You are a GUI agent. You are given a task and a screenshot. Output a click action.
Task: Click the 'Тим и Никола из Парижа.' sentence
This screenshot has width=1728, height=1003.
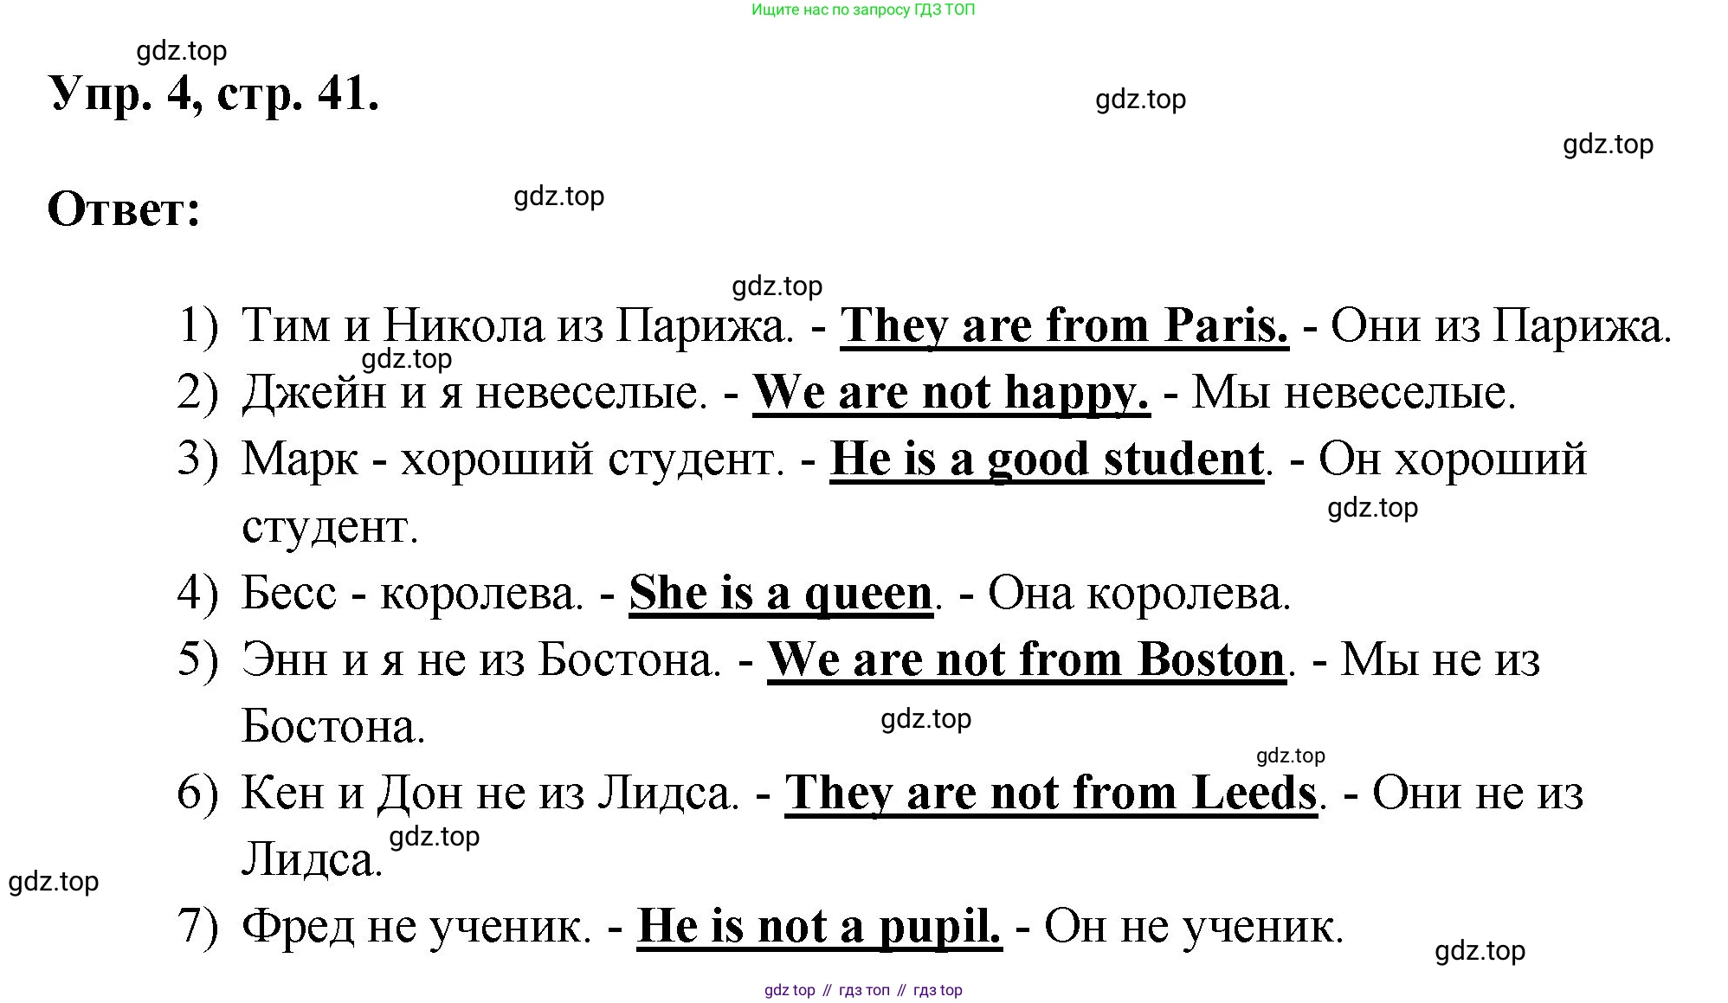[x=517, y=326]
